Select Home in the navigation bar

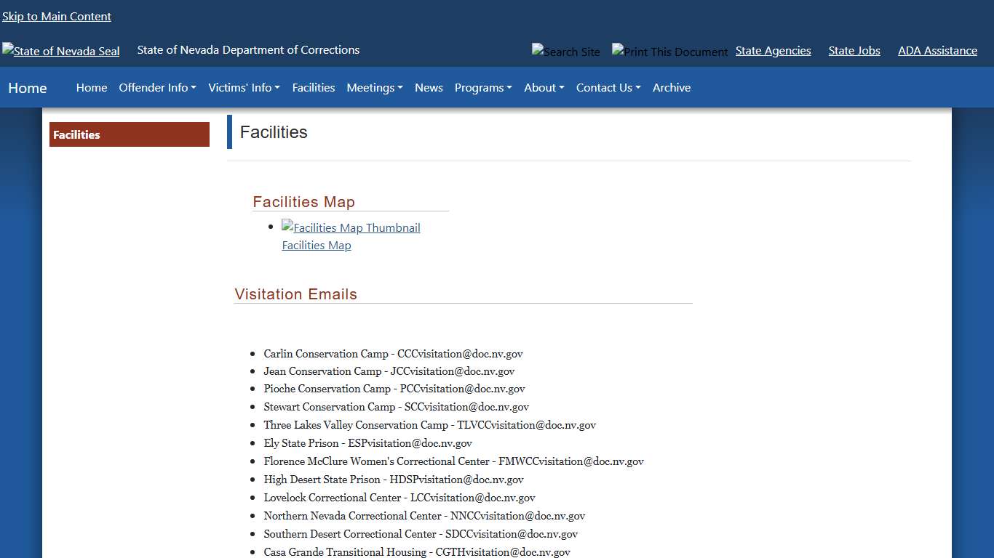click(x=92, y=87)
